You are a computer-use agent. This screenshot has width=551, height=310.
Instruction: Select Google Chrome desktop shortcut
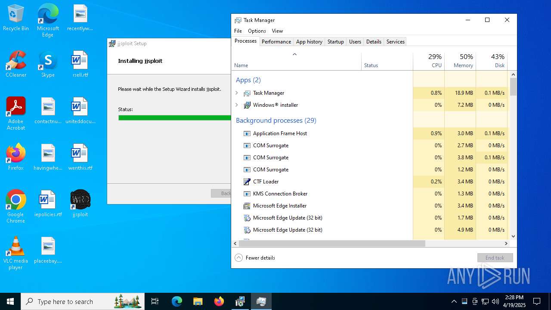tap(16, 206)
